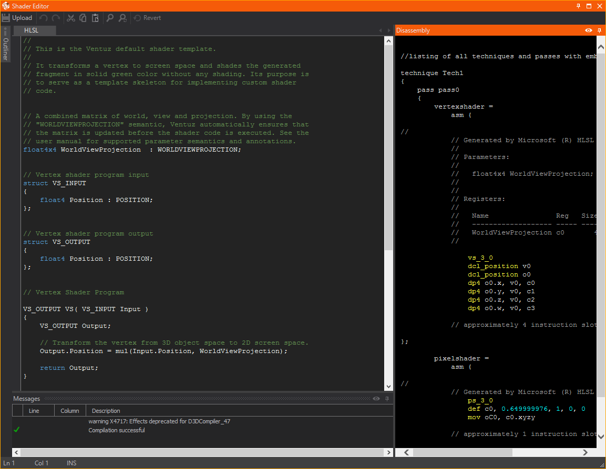The image size is (606, 469).
Task: Open the Find search tool
Action: (x=110, y=18)
